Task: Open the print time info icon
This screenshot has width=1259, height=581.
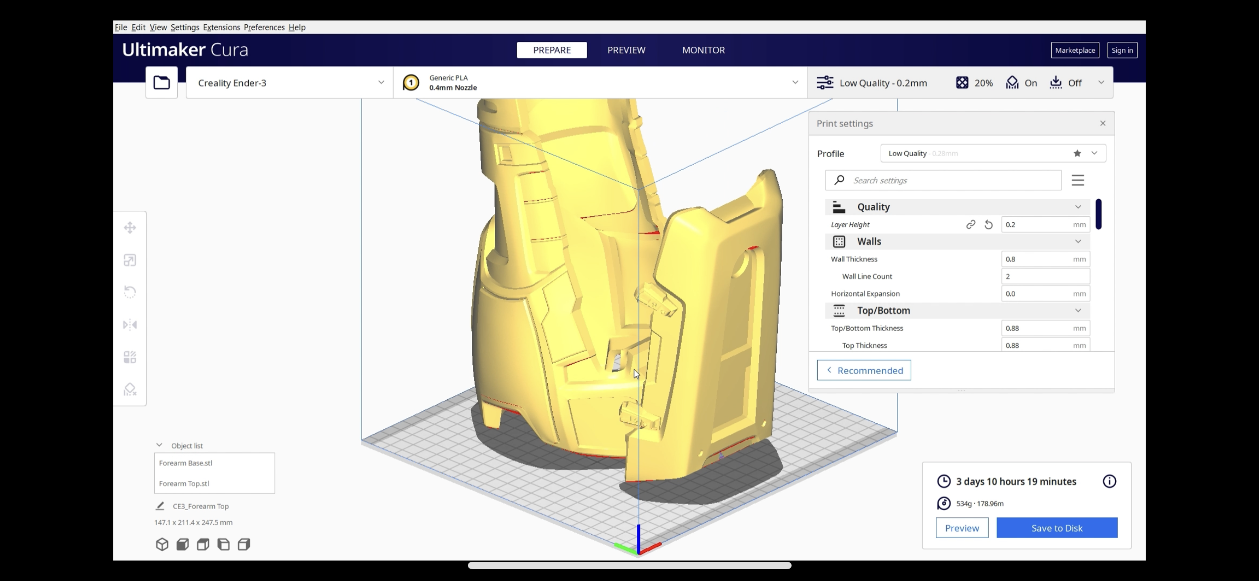Action: click(x=1109, y=481)
